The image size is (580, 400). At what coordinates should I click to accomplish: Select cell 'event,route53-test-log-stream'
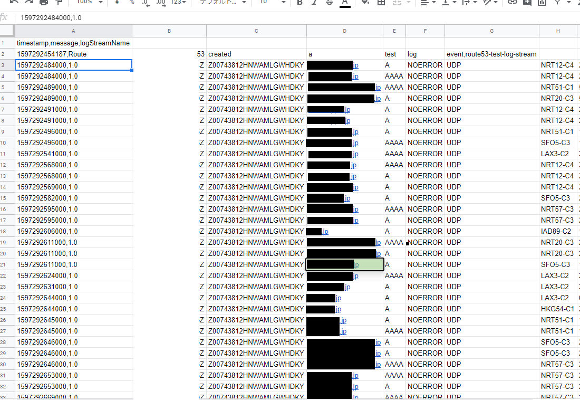[491, 54]
